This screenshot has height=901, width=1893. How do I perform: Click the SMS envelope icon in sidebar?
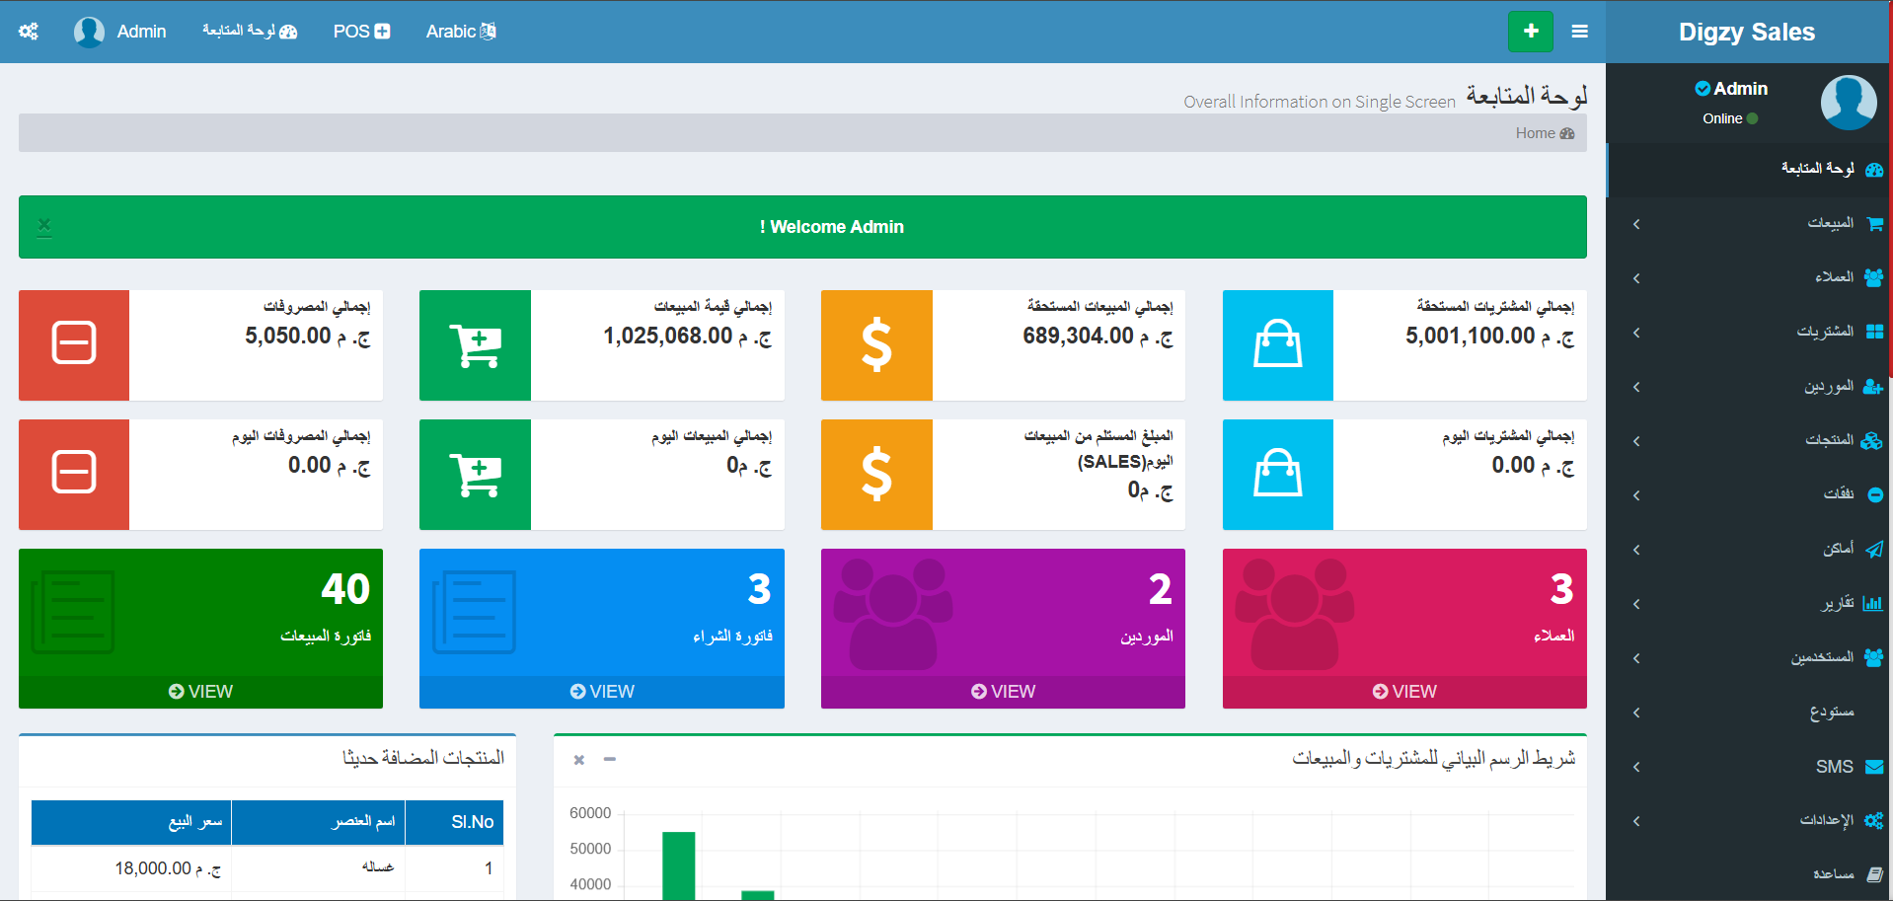1874,767
